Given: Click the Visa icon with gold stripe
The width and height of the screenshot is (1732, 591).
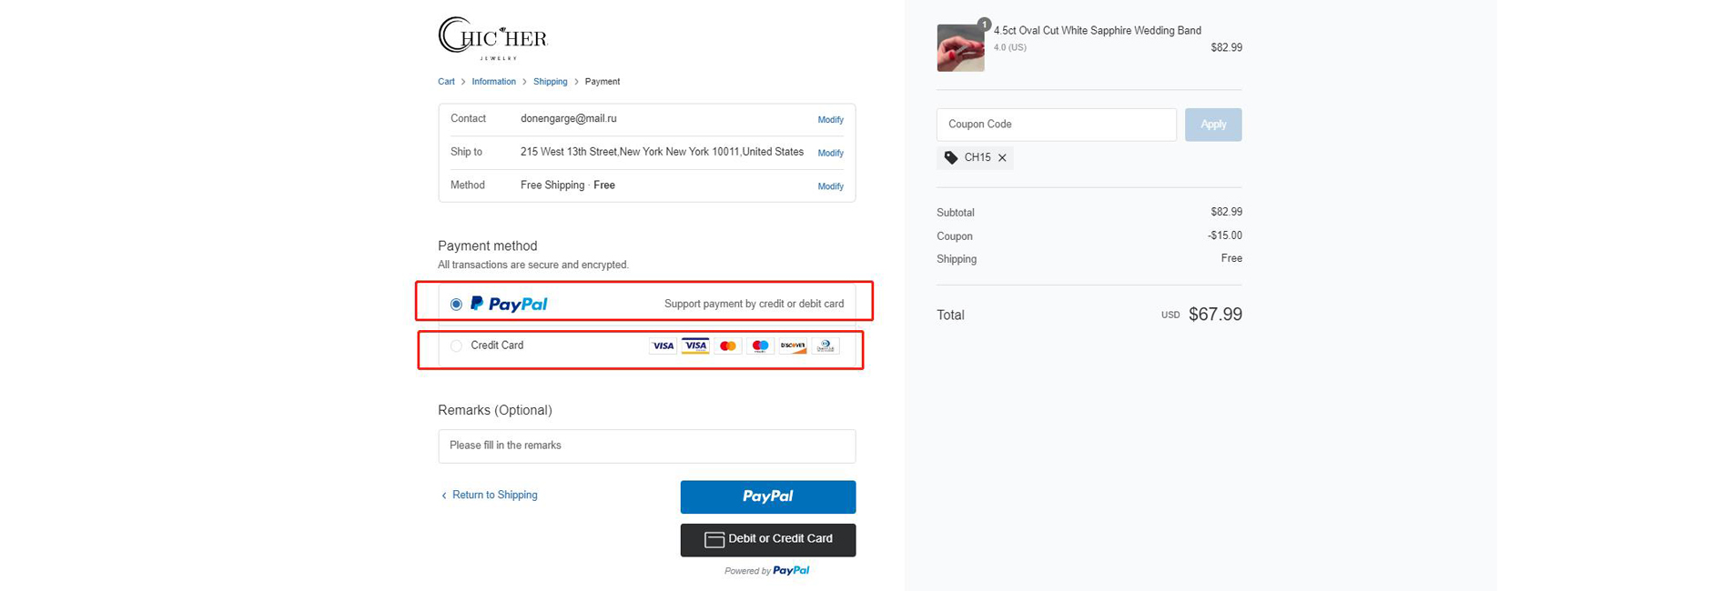Looking at the screenshot, I should pyautogui.click(x=695, y=346).
